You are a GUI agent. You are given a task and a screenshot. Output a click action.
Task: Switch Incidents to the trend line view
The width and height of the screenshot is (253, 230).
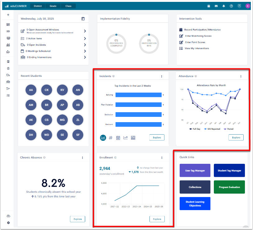(126, 138)
